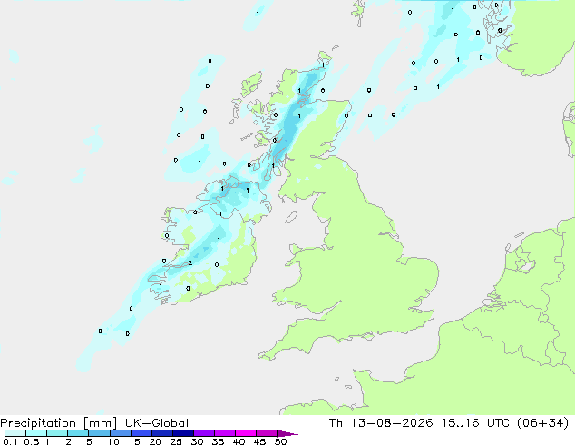The image size is (575, 445).
Task: Click the legend swatch between 0.5 and 1
Action: [x=36, y=433]
